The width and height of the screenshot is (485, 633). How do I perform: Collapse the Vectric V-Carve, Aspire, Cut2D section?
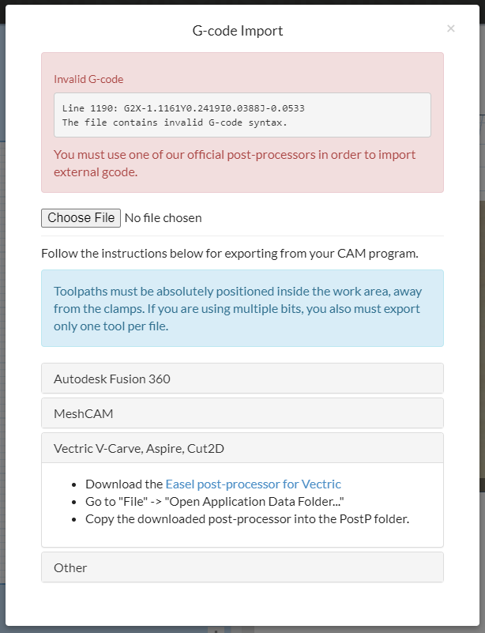tap(139, 448)
